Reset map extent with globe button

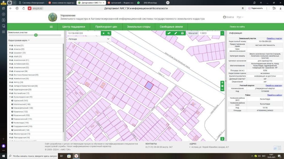click(222, 86)
